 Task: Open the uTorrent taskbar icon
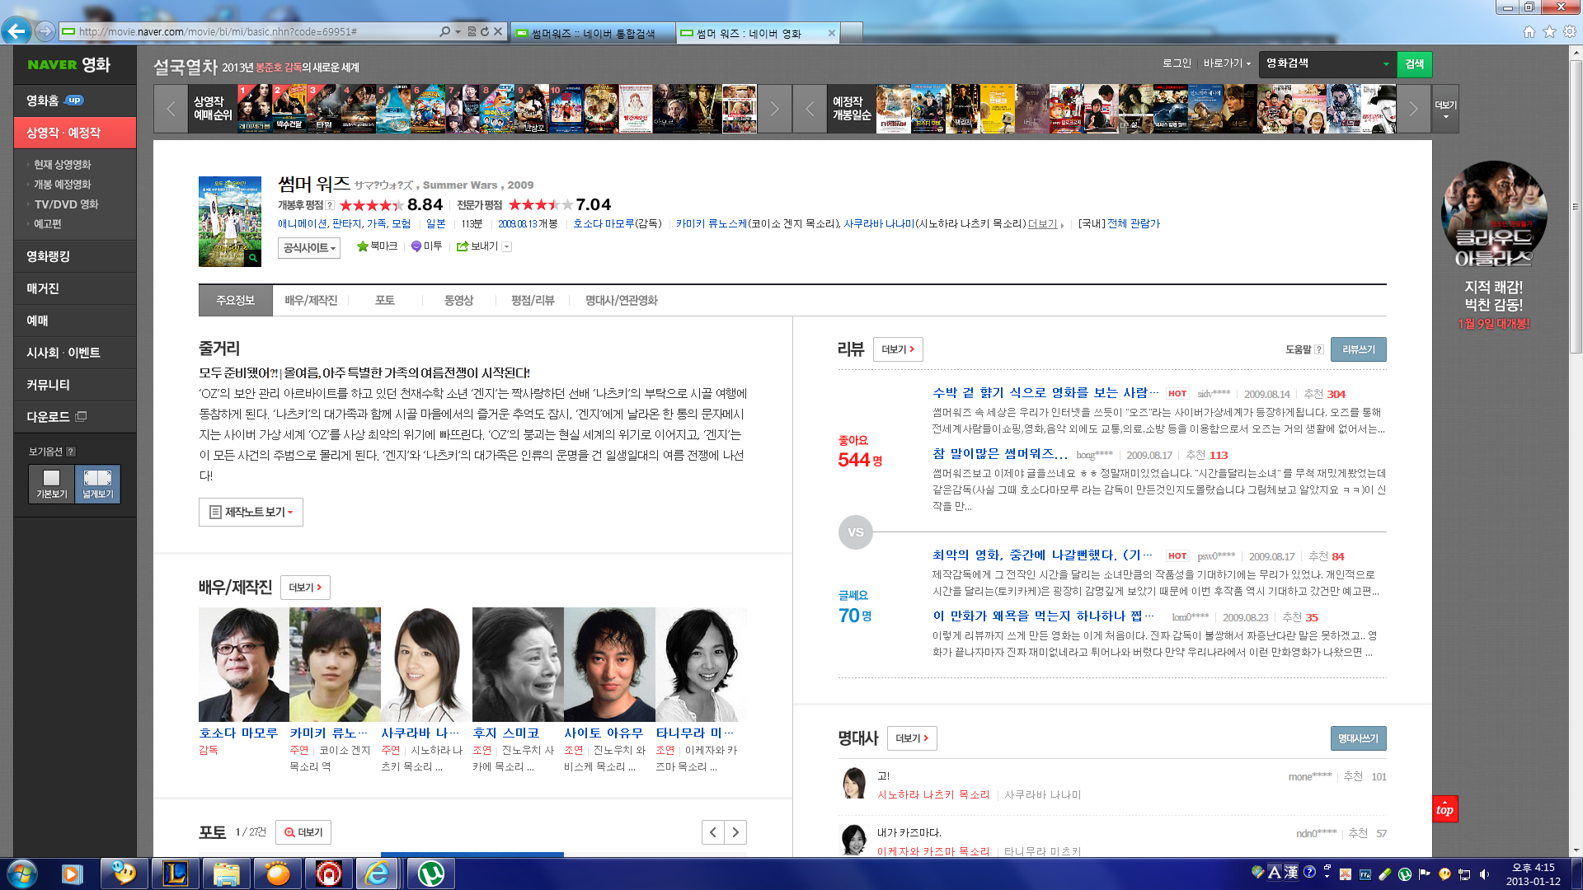[x=431, y=873]
